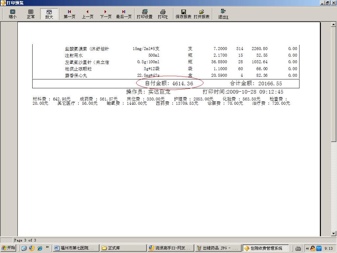
Task: Click the 祛痰止咳颗粒 row name
Action: pos(78,69)
